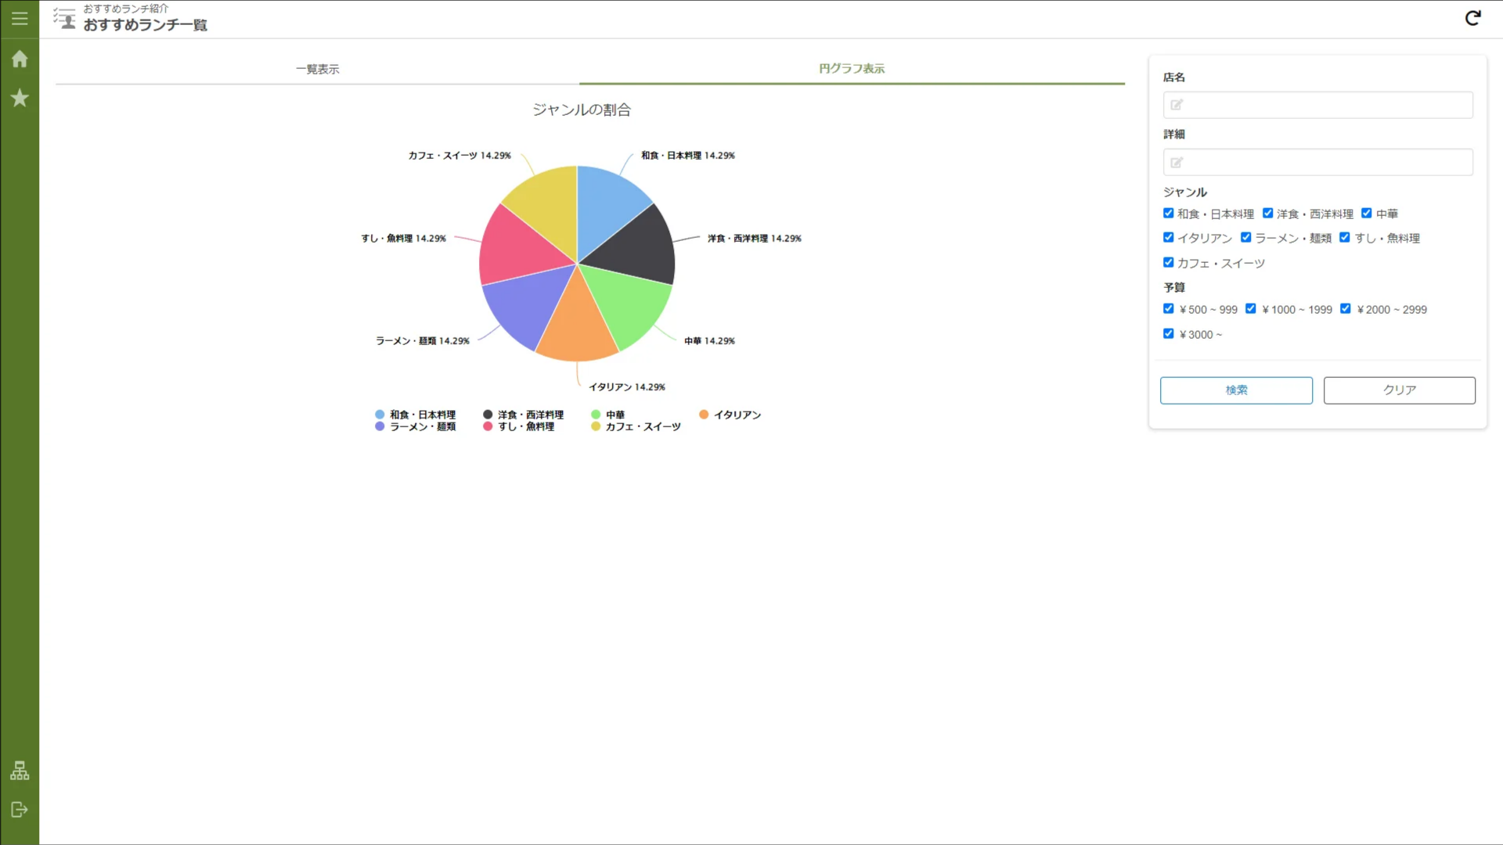The width and height of the screenshot is (1503, 845).
Task: Click the app list icon beside title
Action: pyautogui.click(x=65, y=18)
